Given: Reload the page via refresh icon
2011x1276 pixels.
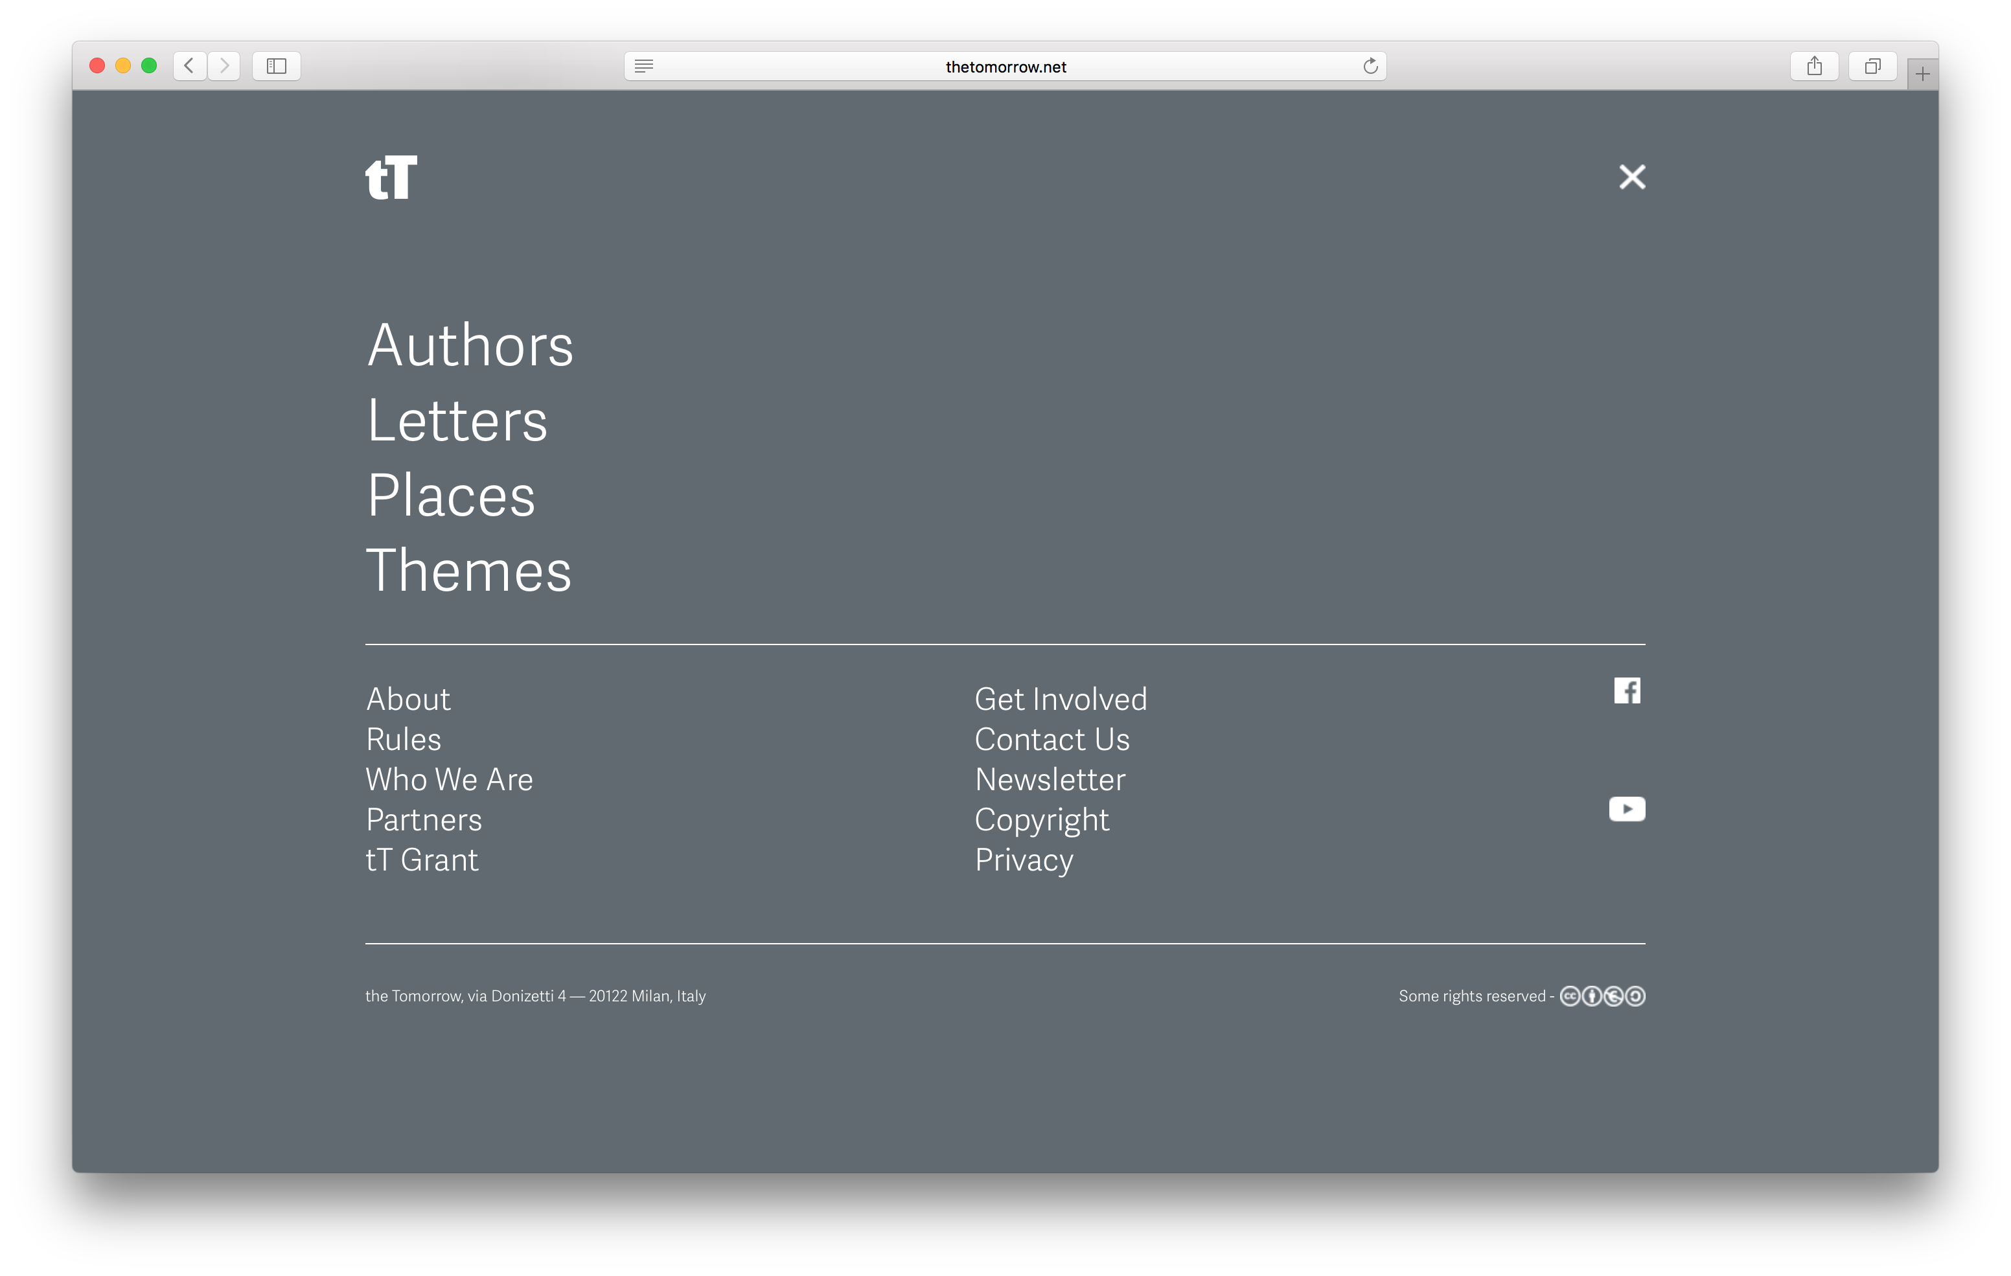Looking at the screenshot, I should tap(1370, 66).
